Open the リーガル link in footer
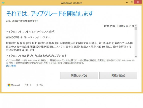Screen dimensions: 143x108 tap(39, 85)
